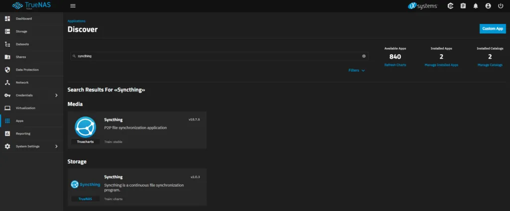Click the Discover page heading

tap(82, 29)
